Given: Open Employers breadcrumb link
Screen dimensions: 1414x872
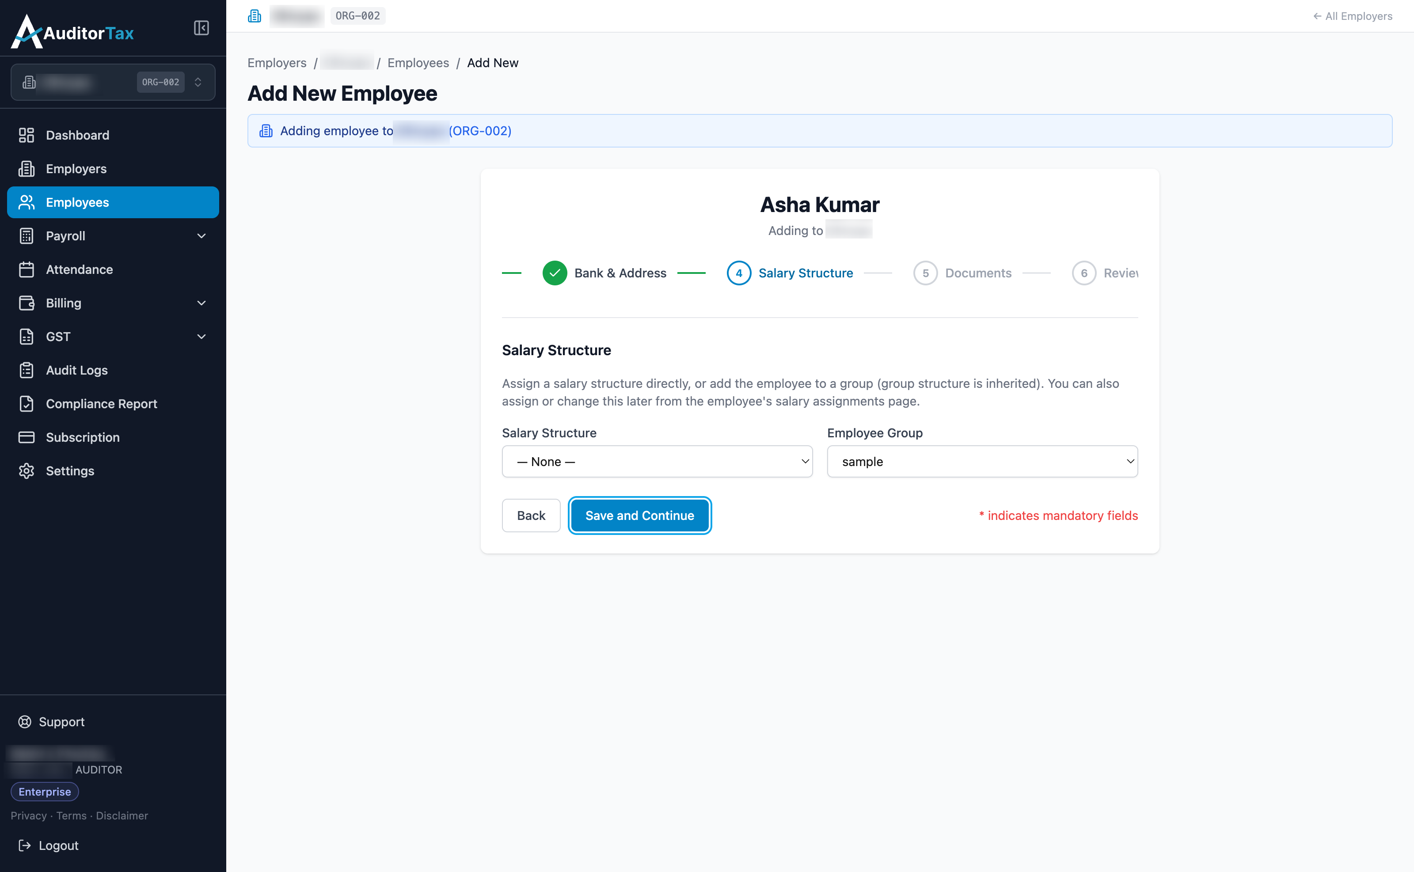Looking at the screenshot, I should coord(277,63).
